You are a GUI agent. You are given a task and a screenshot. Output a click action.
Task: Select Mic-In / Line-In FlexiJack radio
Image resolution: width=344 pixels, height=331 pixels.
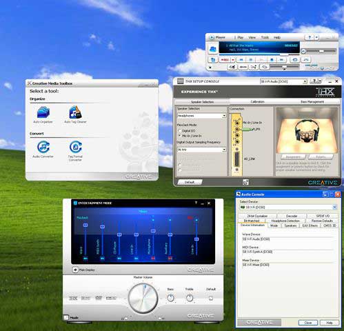click(x=180, y=136)
